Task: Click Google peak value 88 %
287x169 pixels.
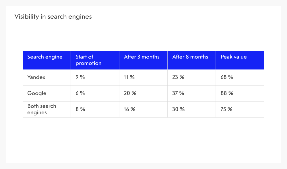Action: tap(227, 93)
